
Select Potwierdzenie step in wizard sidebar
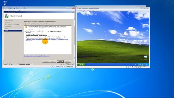pos(8,27)
